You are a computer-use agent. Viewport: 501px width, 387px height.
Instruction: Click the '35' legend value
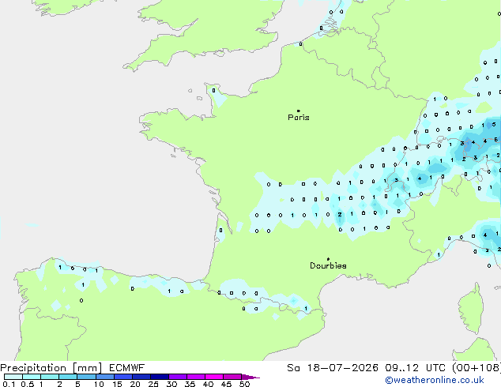tap(190, 384)
